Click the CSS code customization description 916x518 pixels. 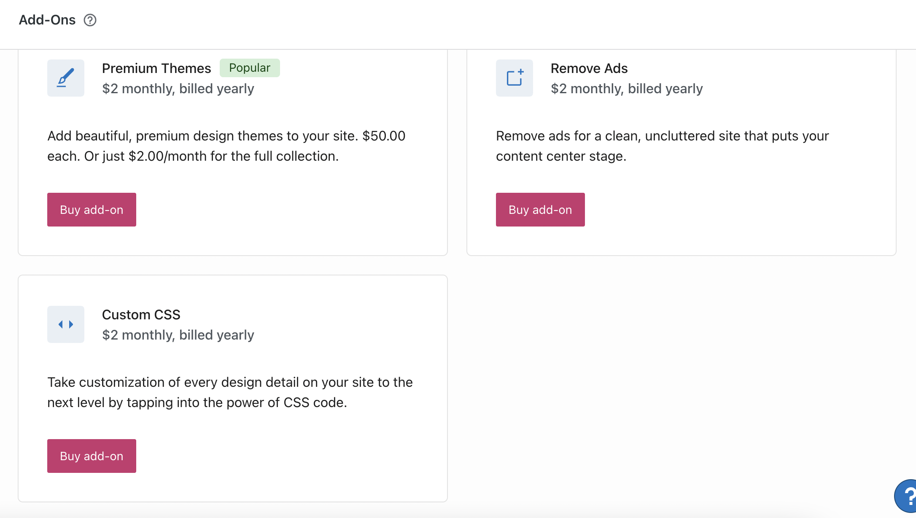pos(230,392)
